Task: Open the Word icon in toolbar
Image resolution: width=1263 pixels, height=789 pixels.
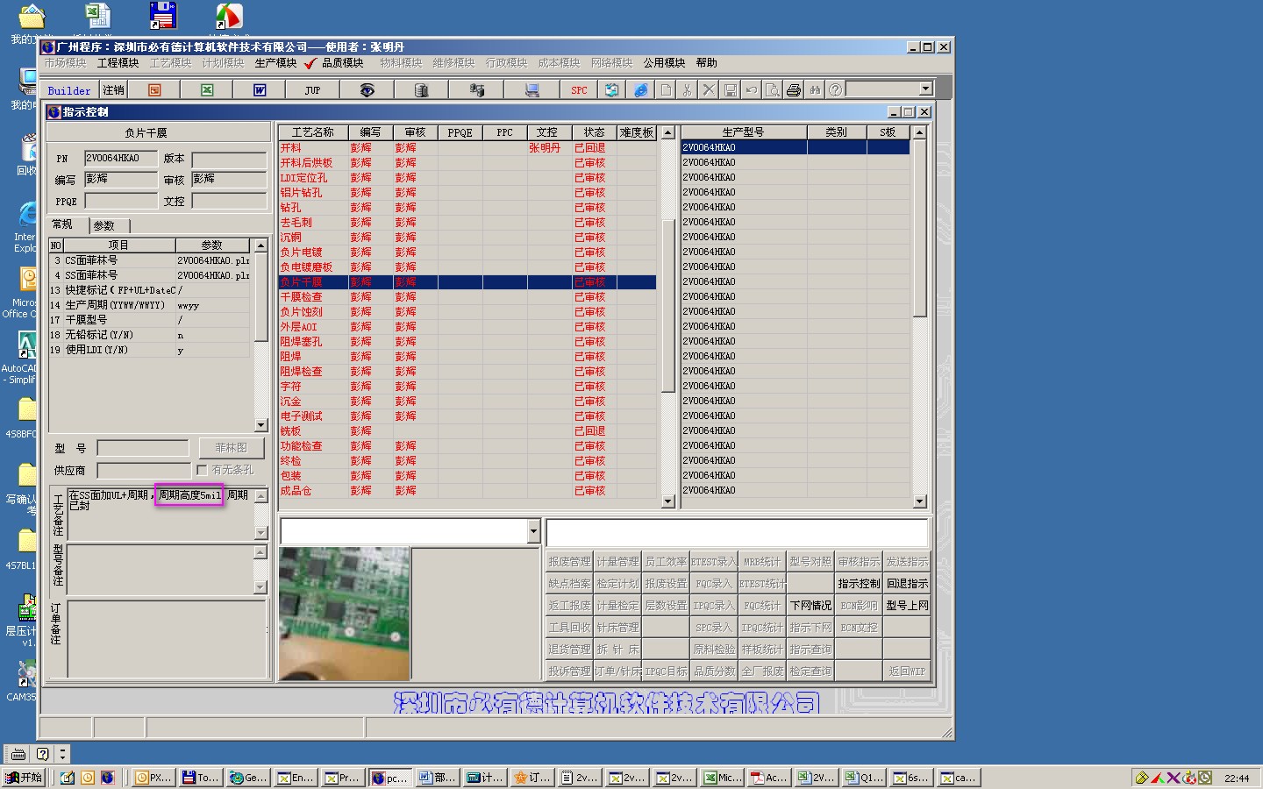Action: 260,90
